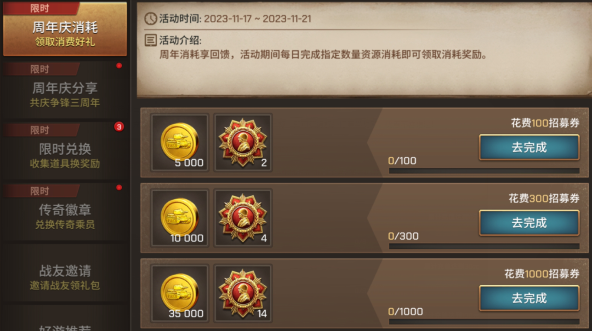This screenshot has height=331, width=592.
Task: Open the 周年庆消耗 event tab
Action: tap(65, 29)
